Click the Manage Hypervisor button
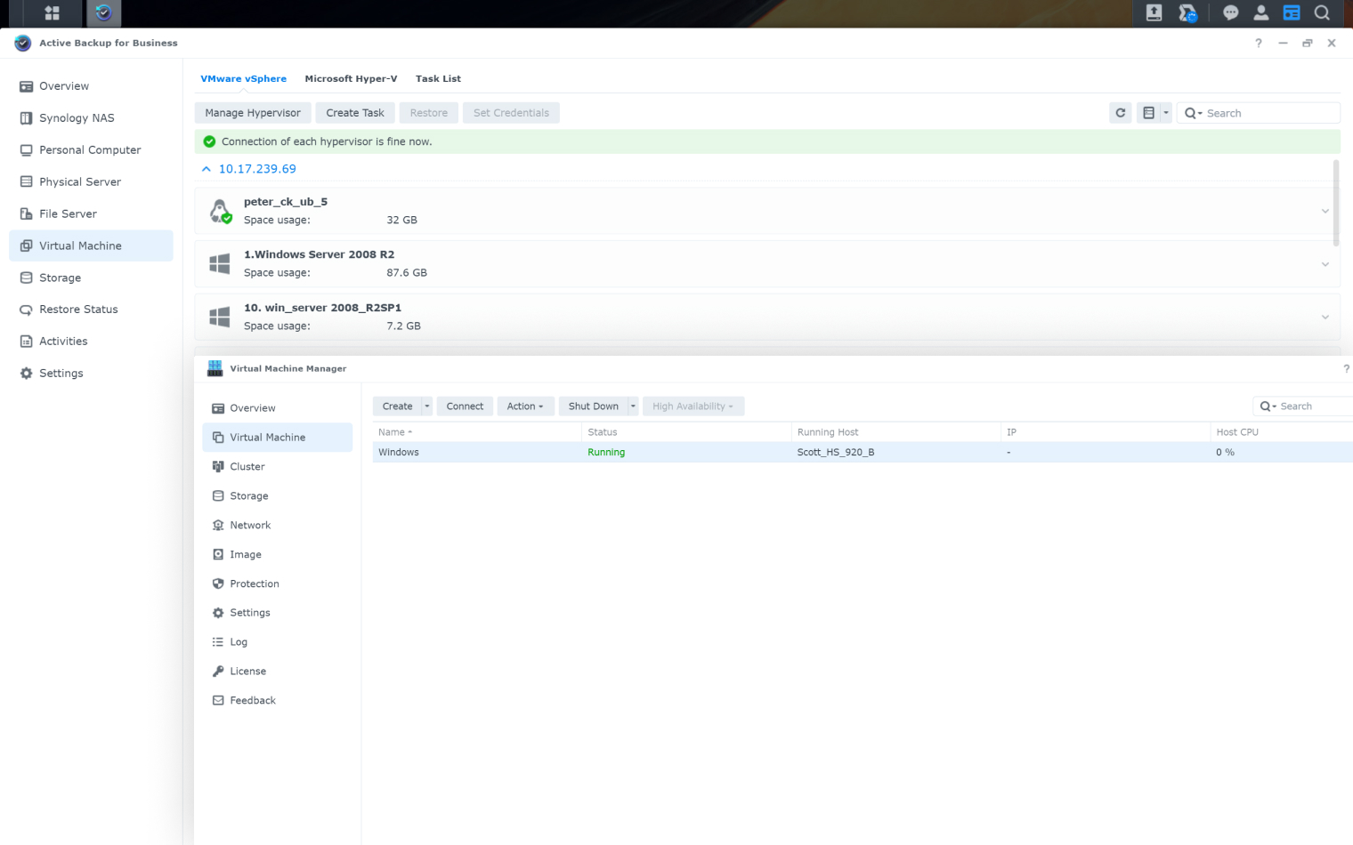 [252, 112]
